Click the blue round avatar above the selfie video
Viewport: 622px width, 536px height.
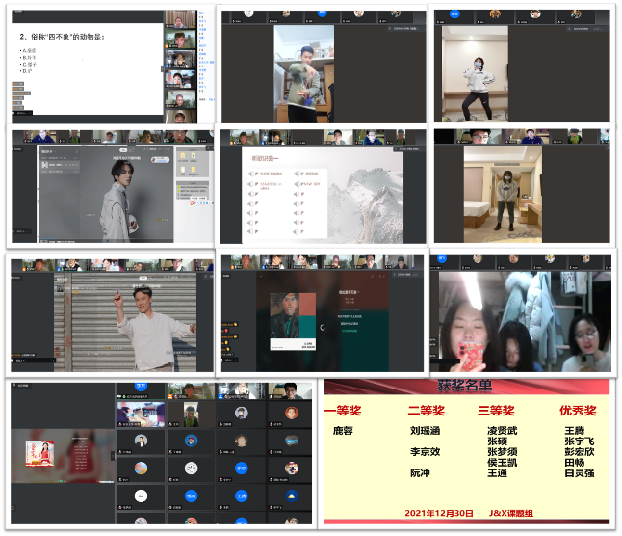coord(443,259)
